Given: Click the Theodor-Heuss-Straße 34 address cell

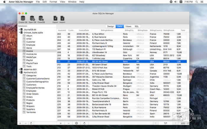Looking at the screenshot, I should click(104, 86).
